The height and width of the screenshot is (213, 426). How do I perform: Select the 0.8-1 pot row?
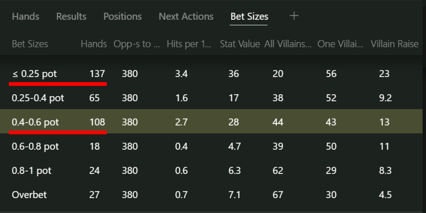[x=211, y=171]
